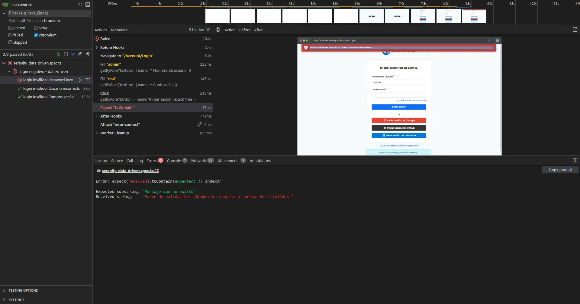Select the pick locator target icon
This screenshot has width=580, height=304.
tap(218, 30)
